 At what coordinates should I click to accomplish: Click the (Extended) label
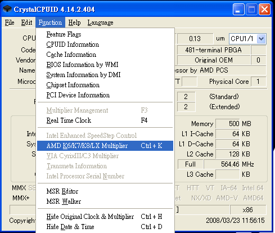tap(224, 107)
